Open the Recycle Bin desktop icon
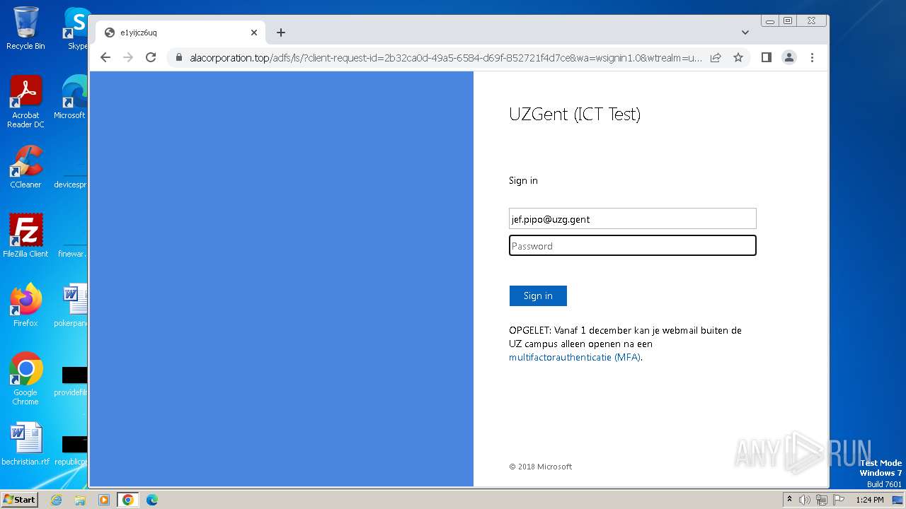 [x=25, y=29]
